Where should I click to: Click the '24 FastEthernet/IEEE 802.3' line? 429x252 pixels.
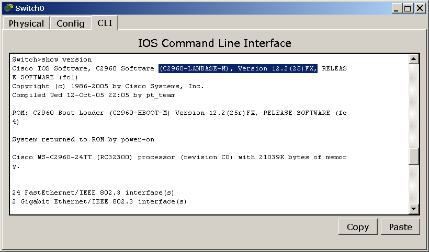click(93, 193)
